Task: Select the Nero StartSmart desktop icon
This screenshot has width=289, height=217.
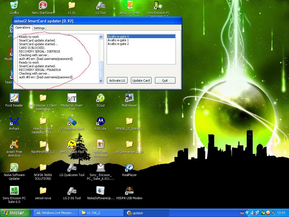Action: click(x=43, y=5)
